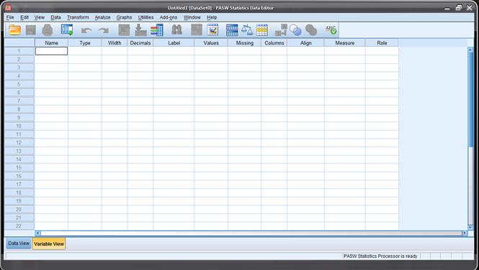The image size is (479, 270).
Task: Minimize the PASW Statistics Data Editor window
Action: click(x=447, y=8)
